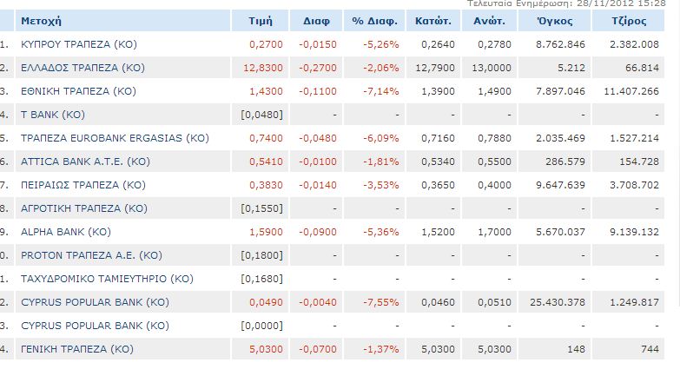Sort by Όγκος column header

(x=555, y=21)
